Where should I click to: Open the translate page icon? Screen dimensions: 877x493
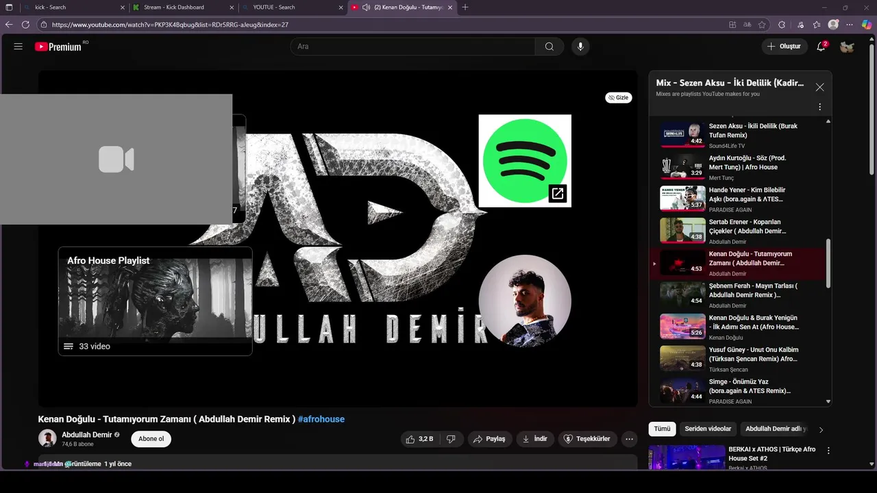pyautogui.click(x=748, y=25)
